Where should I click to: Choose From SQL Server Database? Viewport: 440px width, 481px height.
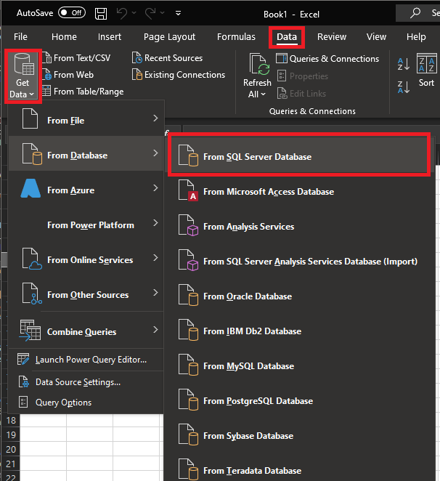[x=299, y=155]
